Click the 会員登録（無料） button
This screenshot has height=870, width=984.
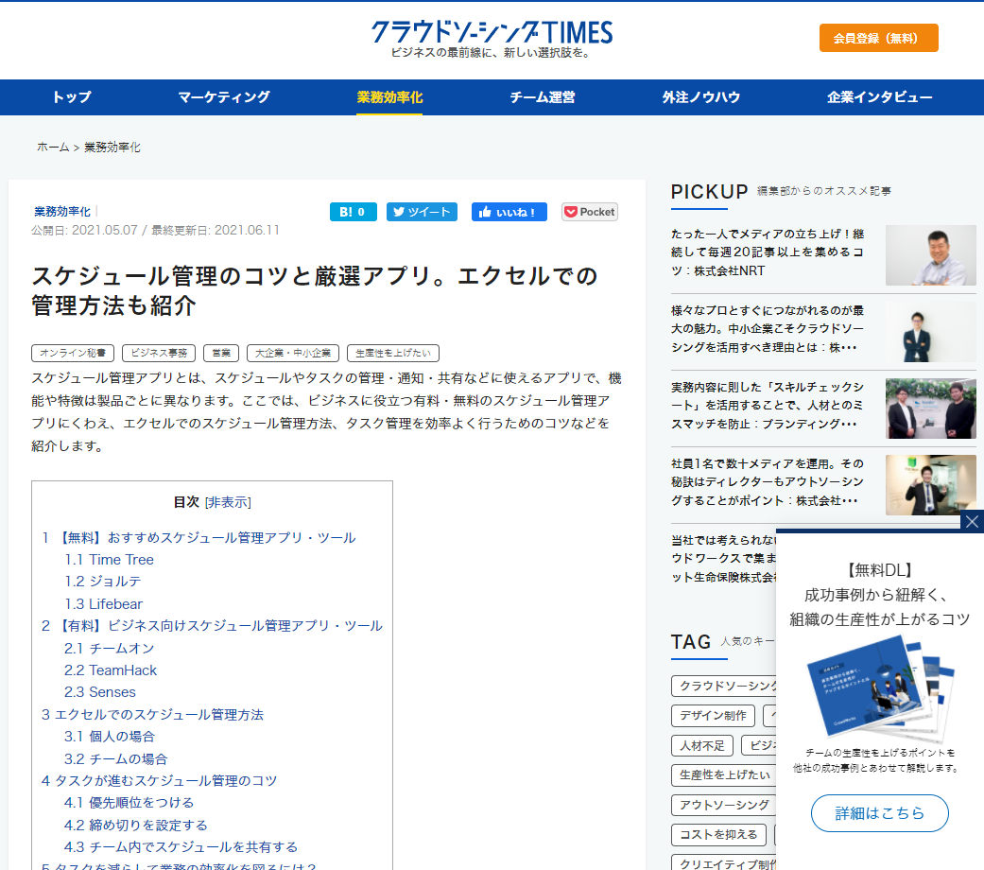(878, 38)
